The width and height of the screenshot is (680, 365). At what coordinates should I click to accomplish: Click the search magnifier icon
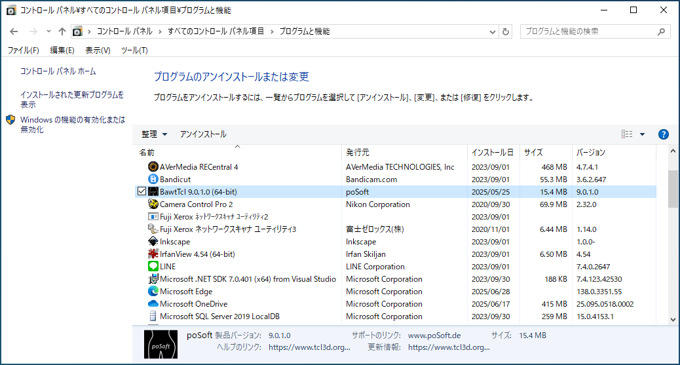661,31
